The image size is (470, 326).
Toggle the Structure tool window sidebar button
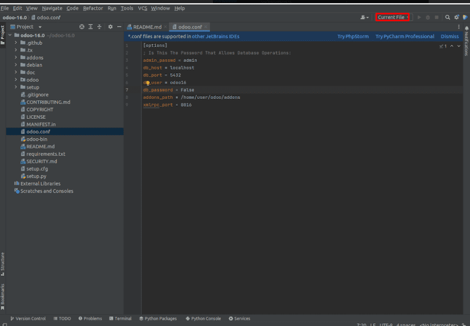(x=3, y=264)
